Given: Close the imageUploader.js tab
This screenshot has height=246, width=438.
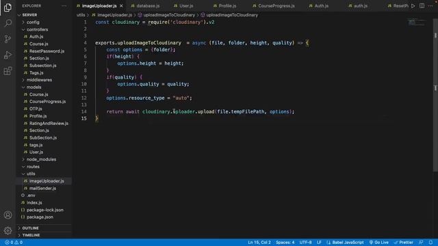Looking at the screenshot, I should 121,6.
